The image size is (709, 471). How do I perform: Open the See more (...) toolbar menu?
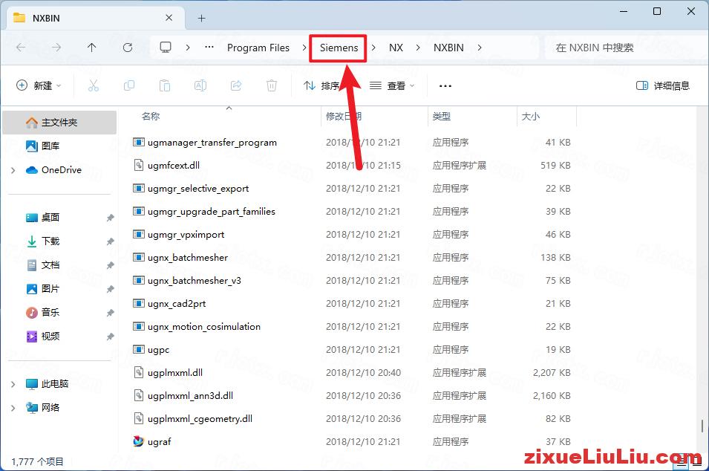tap(445, 85)
